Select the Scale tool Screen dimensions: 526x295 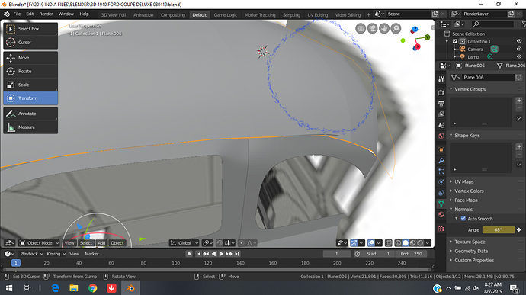click(x=30, y=85)
